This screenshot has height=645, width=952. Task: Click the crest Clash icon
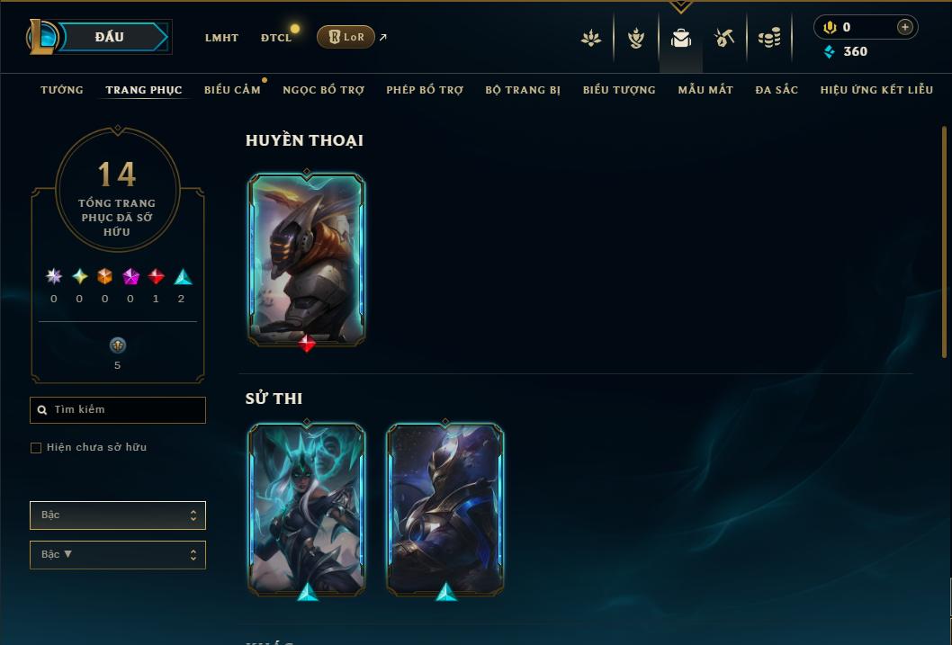[635, 38]
